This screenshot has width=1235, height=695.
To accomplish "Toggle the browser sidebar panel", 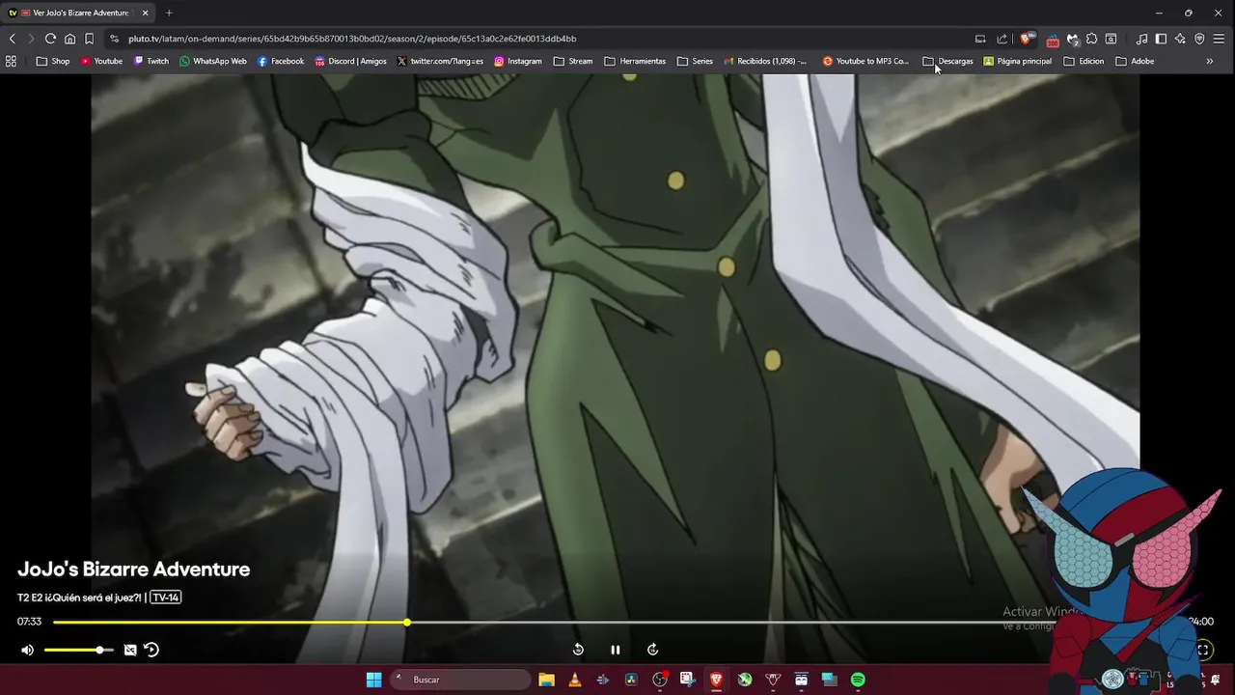I will point(1161,39).
